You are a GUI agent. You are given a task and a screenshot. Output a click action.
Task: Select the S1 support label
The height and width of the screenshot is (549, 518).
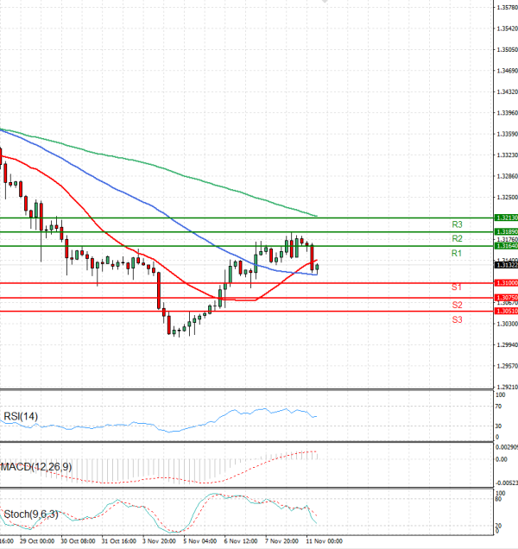tap(457, 286)
